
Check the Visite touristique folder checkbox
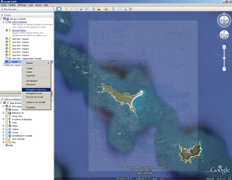point(7,22)
